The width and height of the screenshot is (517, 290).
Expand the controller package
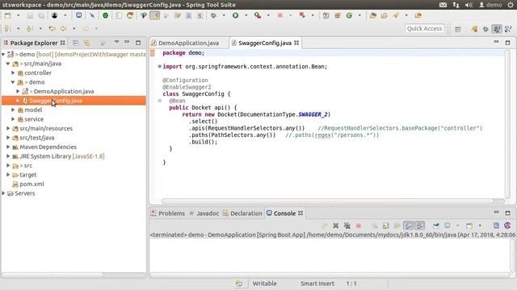tap(13, 72)
